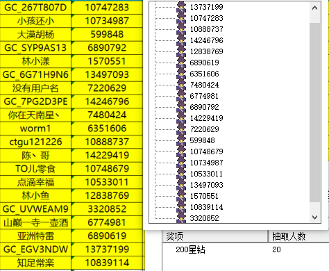Click the 奖项 column header
The width and height of the screenshot is (329, 271).
(x=215, y=236)
